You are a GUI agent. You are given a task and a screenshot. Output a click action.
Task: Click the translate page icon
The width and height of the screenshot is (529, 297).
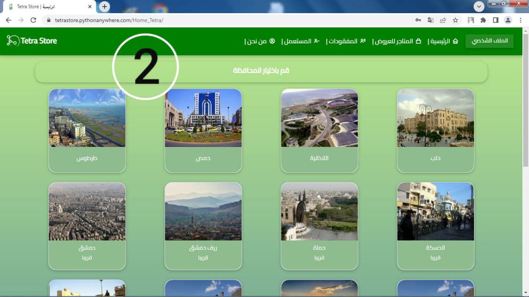pos(431,20)
